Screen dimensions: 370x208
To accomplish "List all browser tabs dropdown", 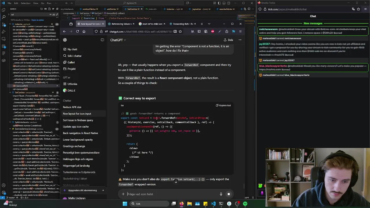I will click(x=209, y=24).
